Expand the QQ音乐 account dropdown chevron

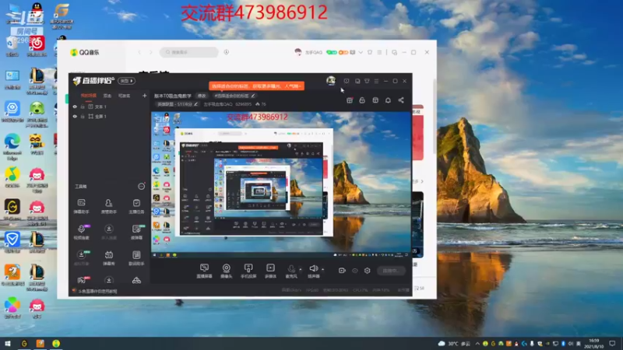pyautogui.click(x=361, y=52)
